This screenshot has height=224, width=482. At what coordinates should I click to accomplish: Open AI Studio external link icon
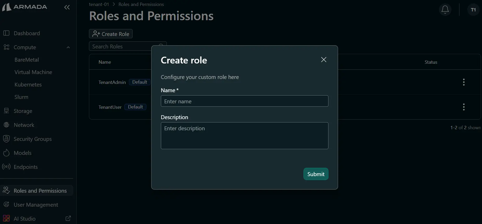point(68,219)
